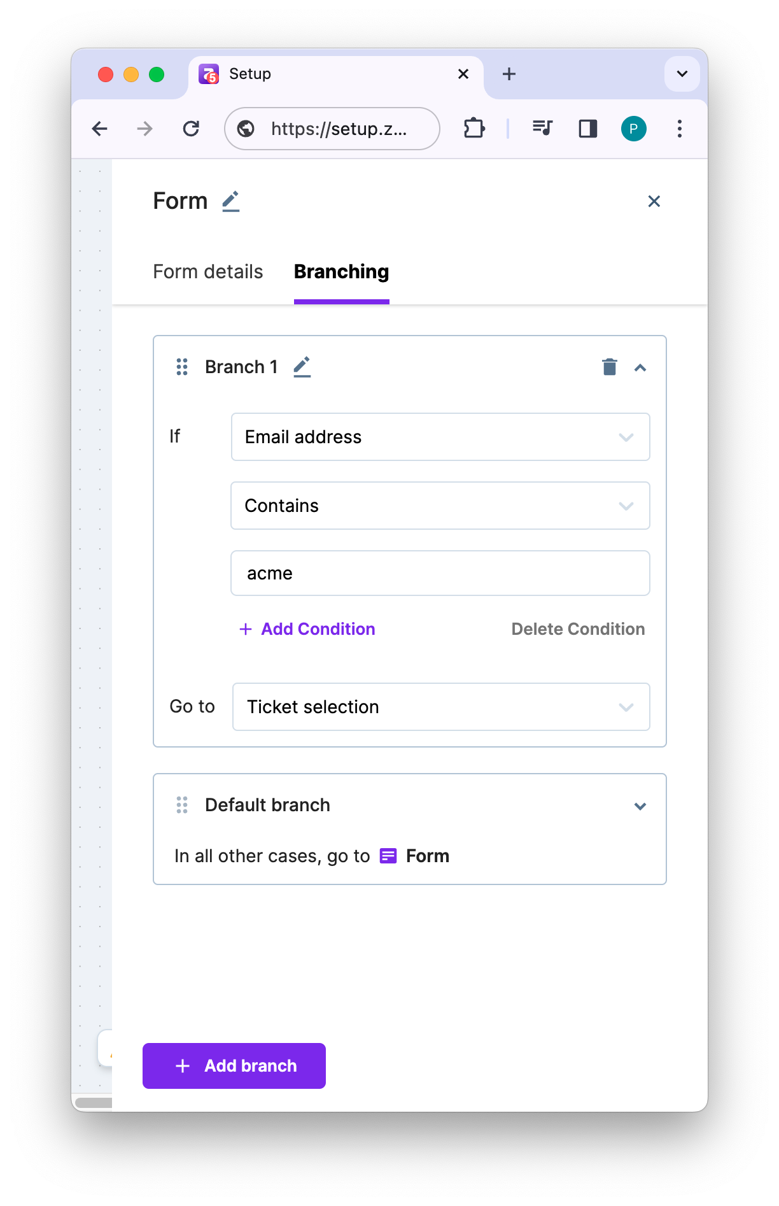Open the profile avatar P
This screenshot has height=1206, width=779.
(x=633, y=129)
